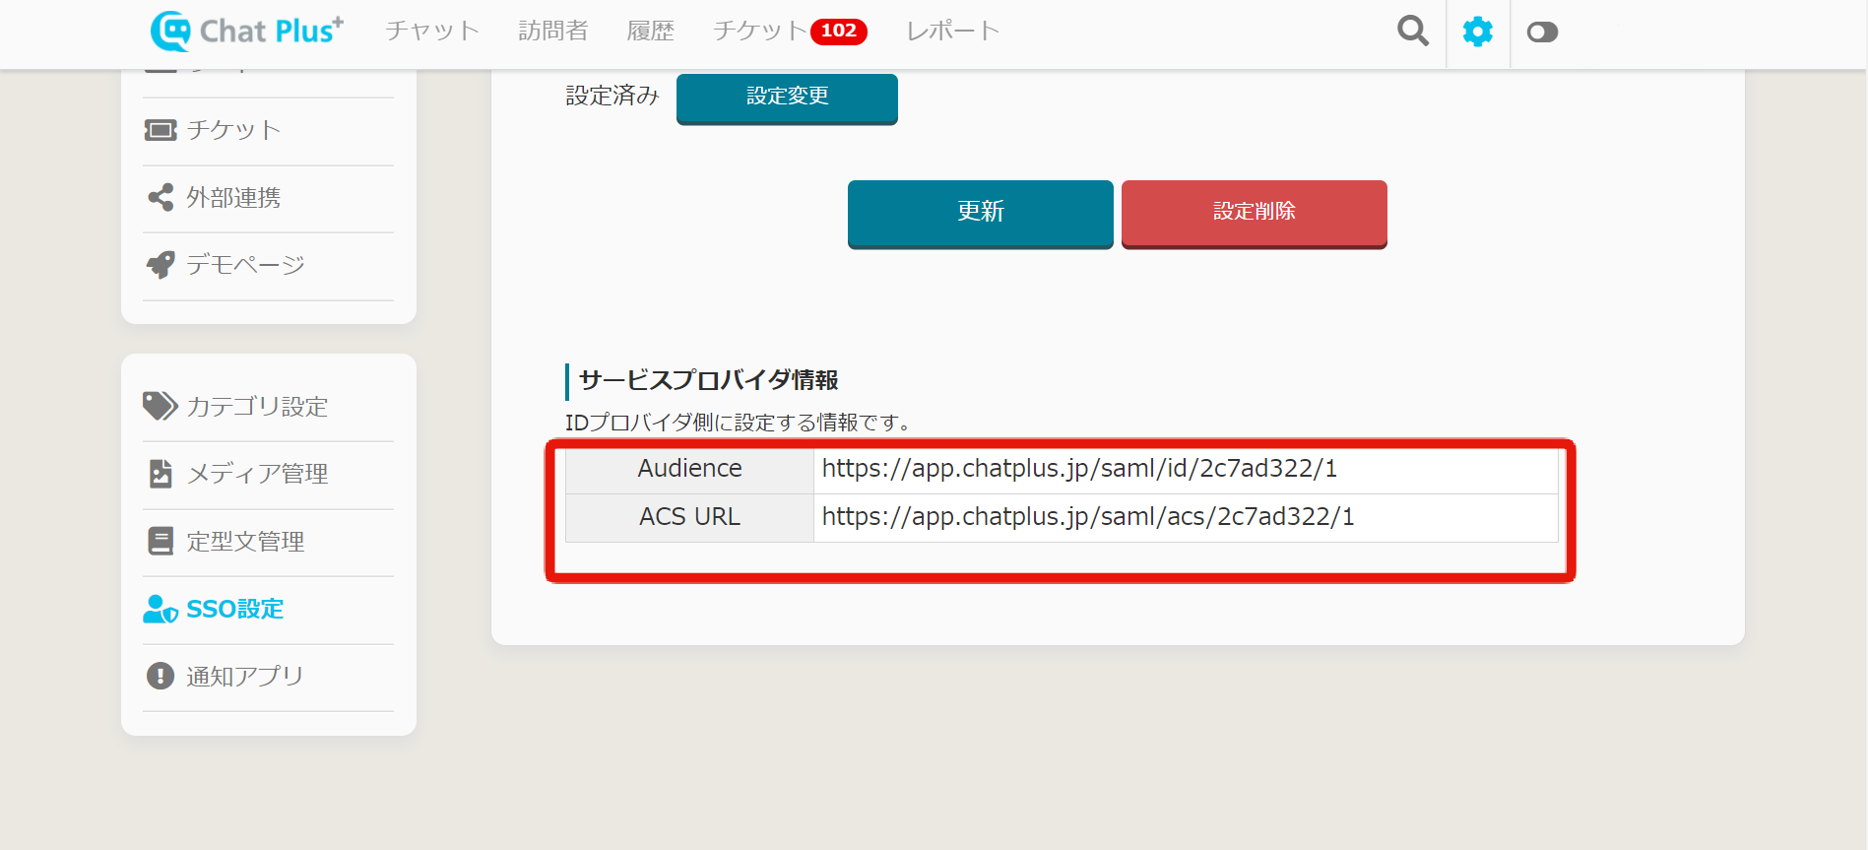Toggle the status switch in header
This screenshot has width=1868, height=850.
pos(1542,33)
